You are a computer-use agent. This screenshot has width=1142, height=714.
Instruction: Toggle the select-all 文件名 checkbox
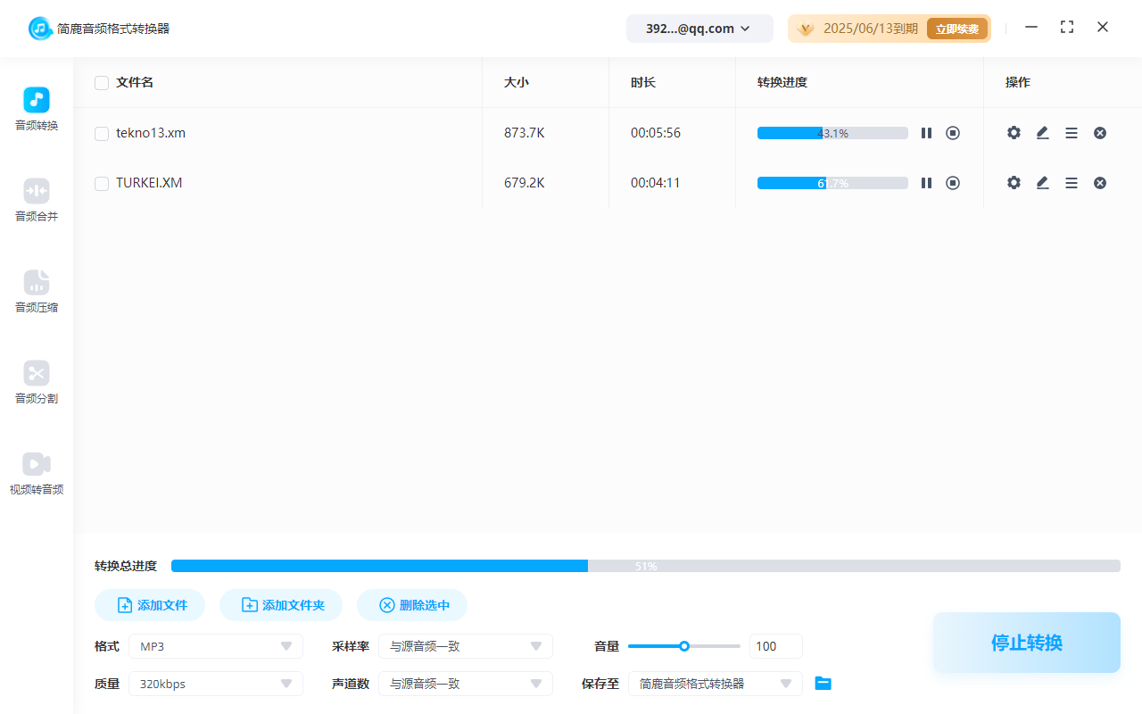[102, 83]
